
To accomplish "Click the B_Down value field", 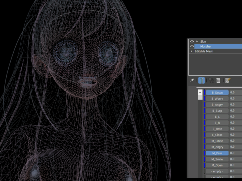I will (x=236, y=93).
